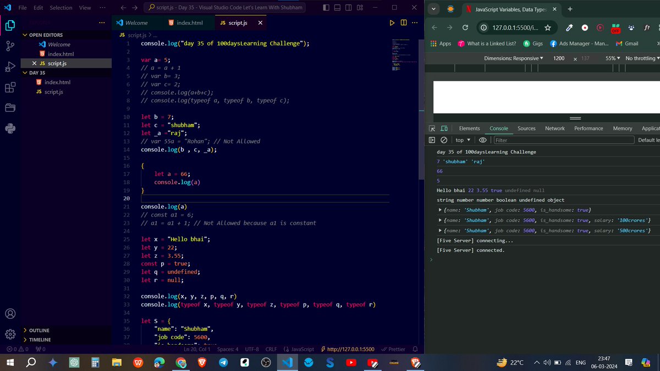
Task: Run the code with the play icon
Action: (x=392, y=23)
